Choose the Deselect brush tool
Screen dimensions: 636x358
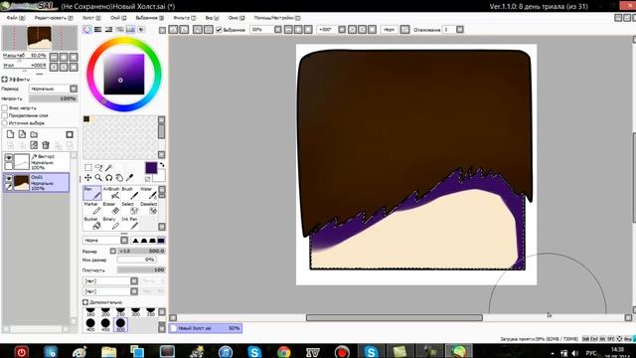coord(148,208)
